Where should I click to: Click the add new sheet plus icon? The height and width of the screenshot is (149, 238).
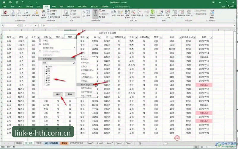click(140, 143)
